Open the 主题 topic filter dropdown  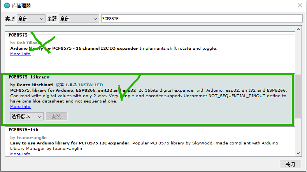point(79,19)
